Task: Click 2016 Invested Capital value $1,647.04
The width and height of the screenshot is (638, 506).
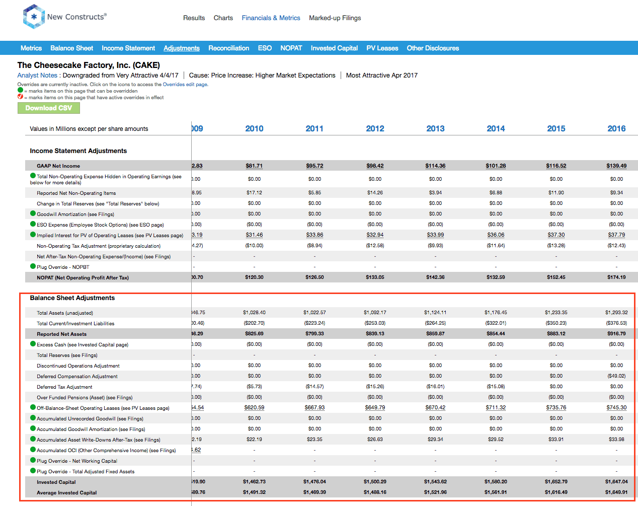Action: tap(616, 481)
